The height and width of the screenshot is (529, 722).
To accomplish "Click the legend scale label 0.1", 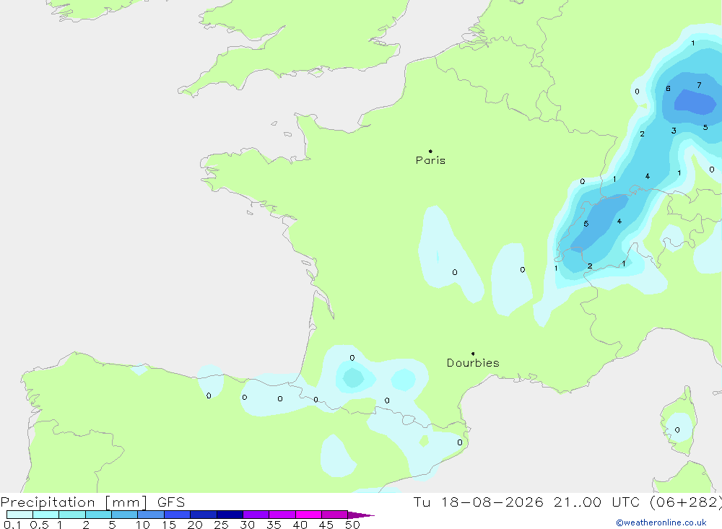I will [12, 525].
